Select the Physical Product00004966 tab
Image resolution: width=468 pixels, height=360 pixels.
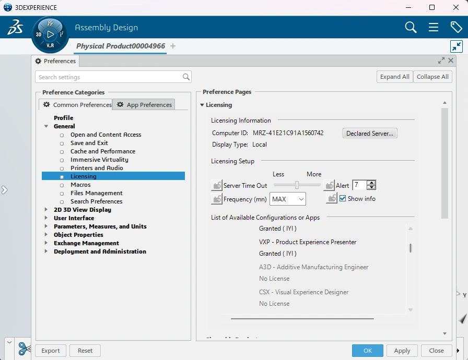(120, 46)
